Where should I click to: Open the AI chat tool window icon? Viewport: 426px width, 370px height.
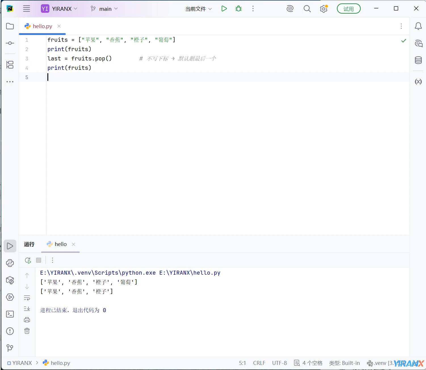(418, 43)
